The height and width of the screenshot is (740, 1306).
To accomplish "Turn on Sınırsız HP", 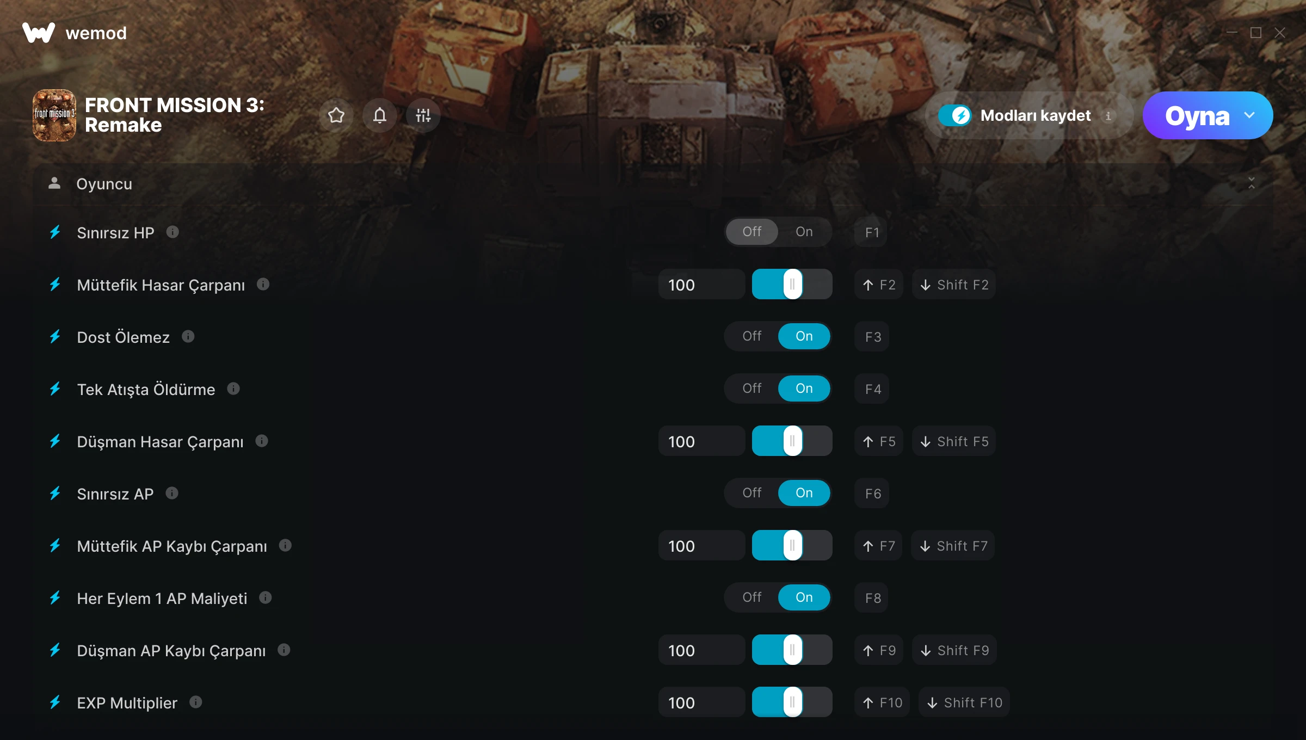I will (x=804, y=232).
